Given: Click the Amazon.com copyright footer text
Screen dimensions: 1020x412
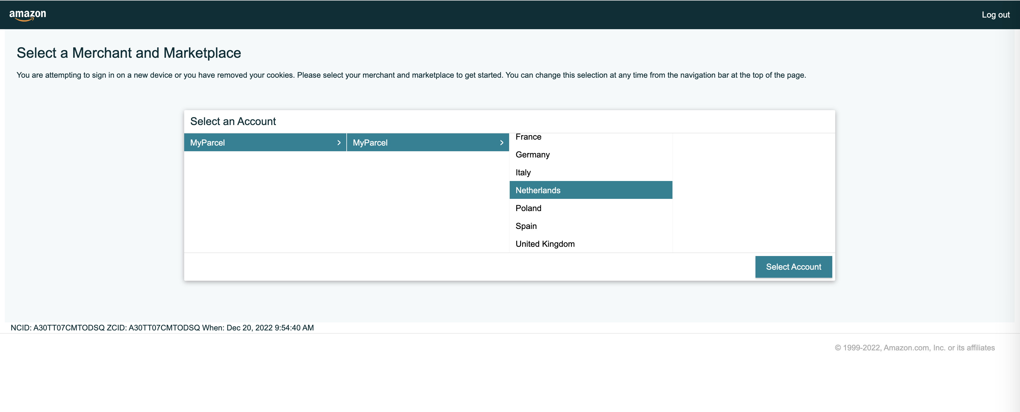Looking at the screenshot, I should pyautogui.click(x=915, y=347).
